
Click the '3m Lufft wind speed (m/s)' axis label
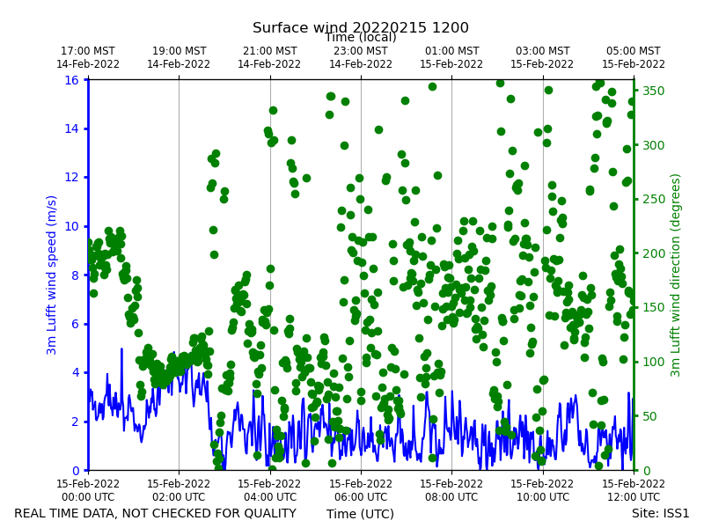click(52, 275)
